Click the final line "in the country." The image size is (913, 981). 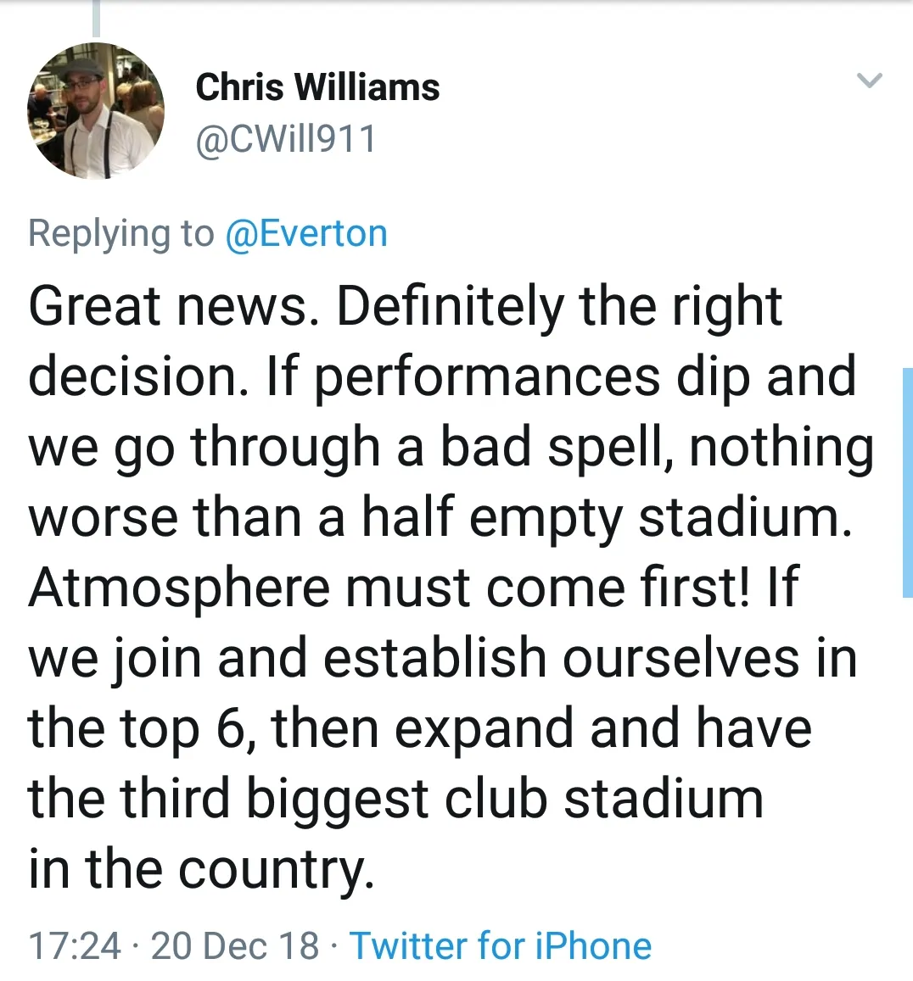pyautogui.click(x=201, y=869)
